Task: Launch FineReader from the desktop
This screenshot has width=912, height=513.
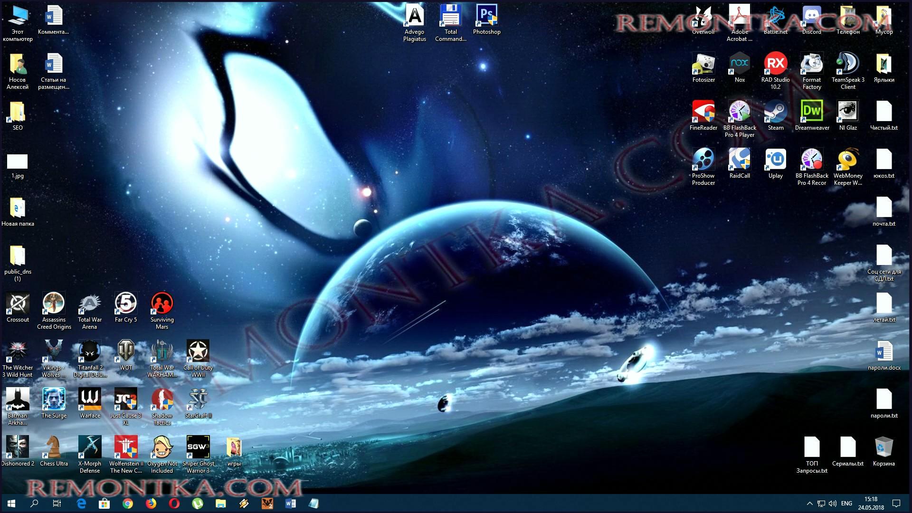Action: click(703, 115)
